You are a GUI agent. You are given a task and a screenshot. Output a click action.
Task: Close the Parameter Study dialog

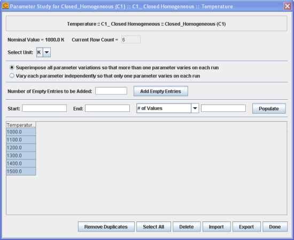click(x=287, y=6)
